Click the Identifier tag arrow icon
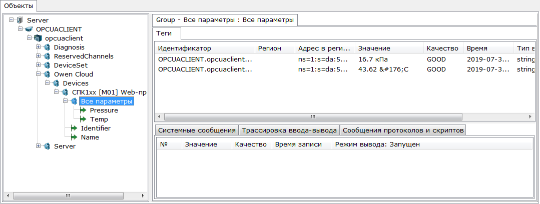This screenshot has width=540, height=204. click(x=74, y=128)
